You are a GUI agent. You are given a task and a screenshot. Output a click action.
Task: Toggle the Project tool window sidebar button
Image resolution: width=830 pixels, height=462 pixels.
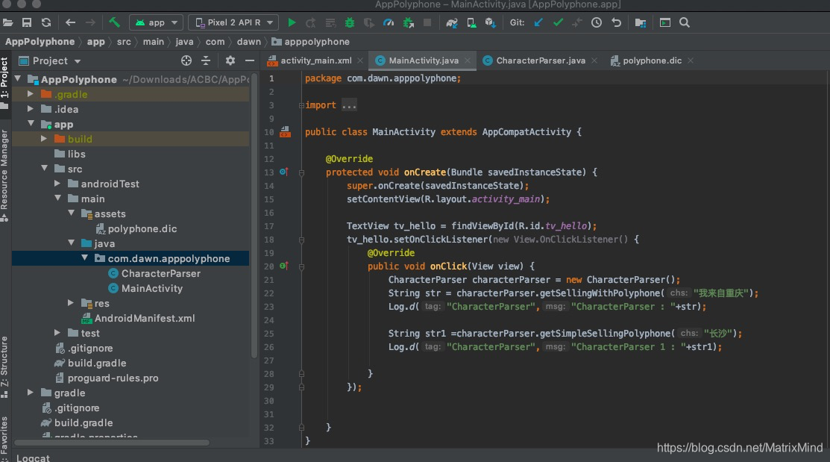tap(4, 78)
